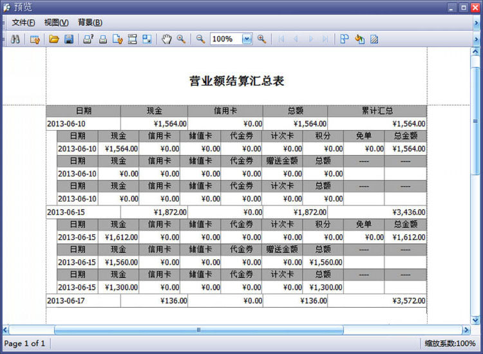The height and width of the screenshot is (354, 483).
Task: Open the zoom percentage dropdown arrow
Action: click(247, 39)
